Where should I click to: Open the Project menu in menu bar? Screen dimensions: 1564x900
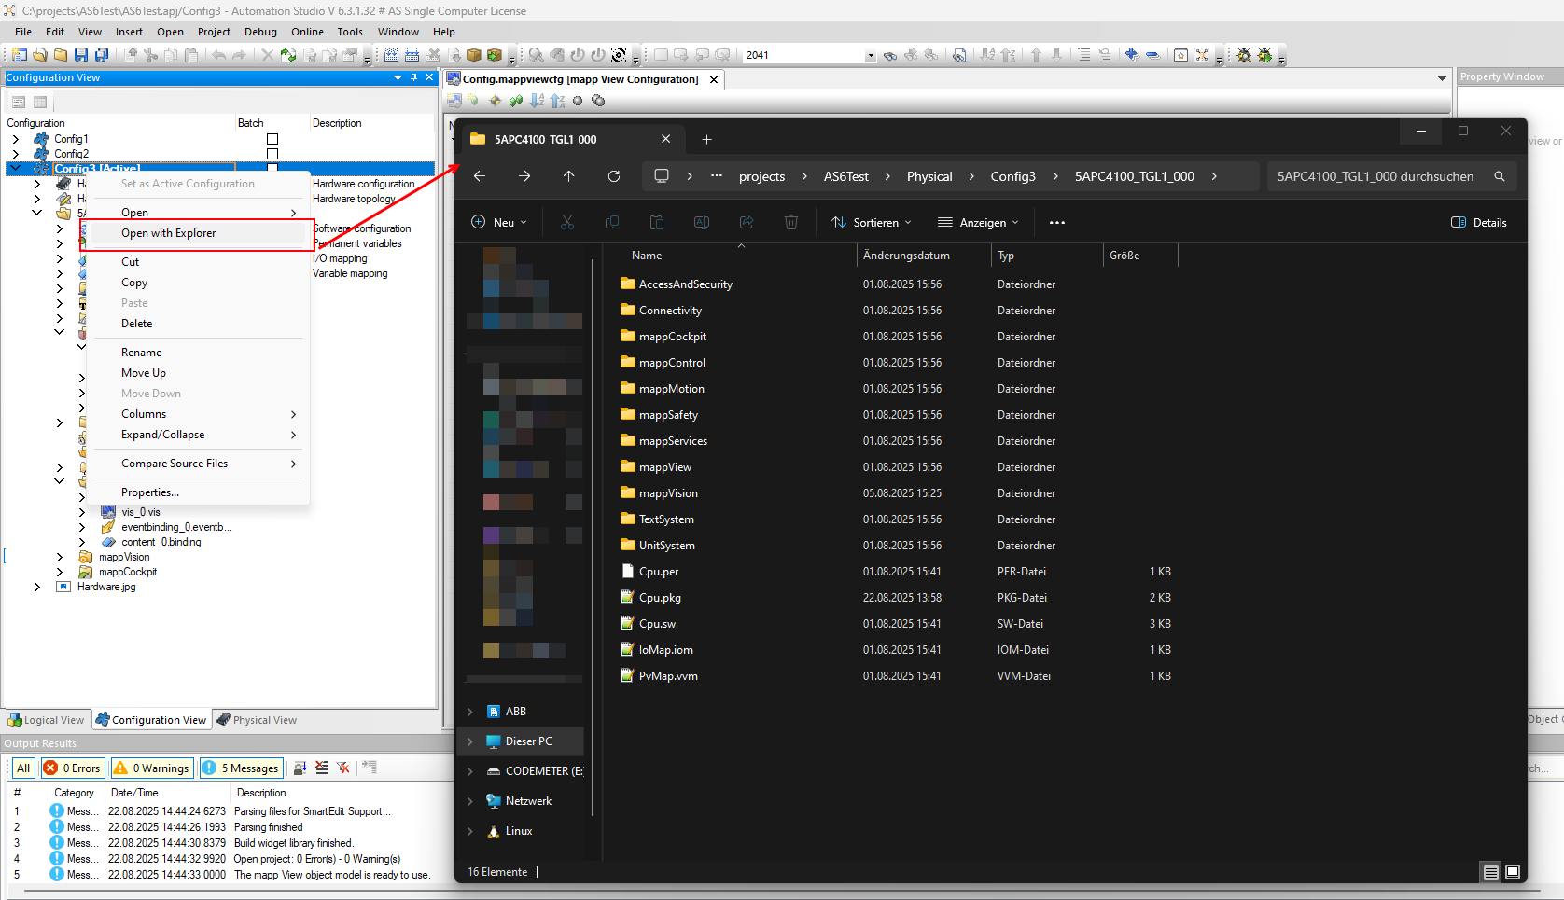214,32
